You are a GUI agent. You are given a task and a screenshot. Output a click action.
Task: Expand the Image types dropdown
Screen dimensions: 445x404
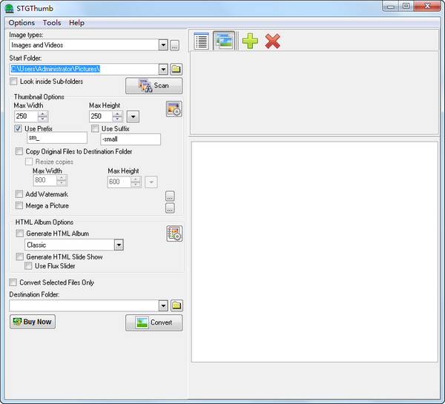163,45
